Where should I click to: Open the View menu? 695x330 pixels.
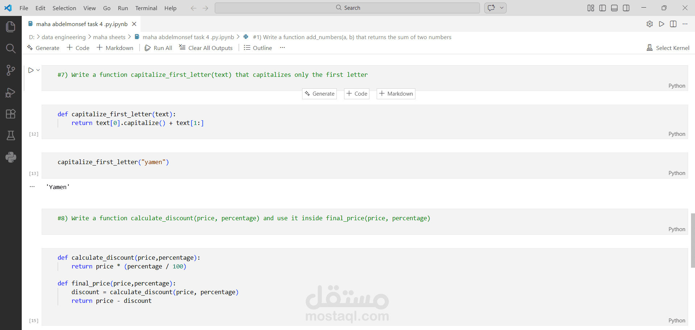click(x=89, y=8)
